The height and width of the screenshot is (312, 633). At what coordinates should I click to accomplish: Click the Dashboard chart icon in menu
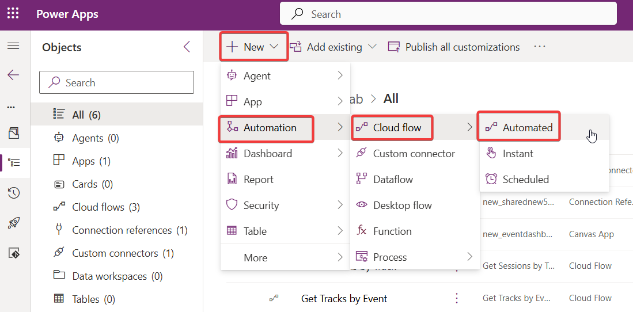point(232,153)
